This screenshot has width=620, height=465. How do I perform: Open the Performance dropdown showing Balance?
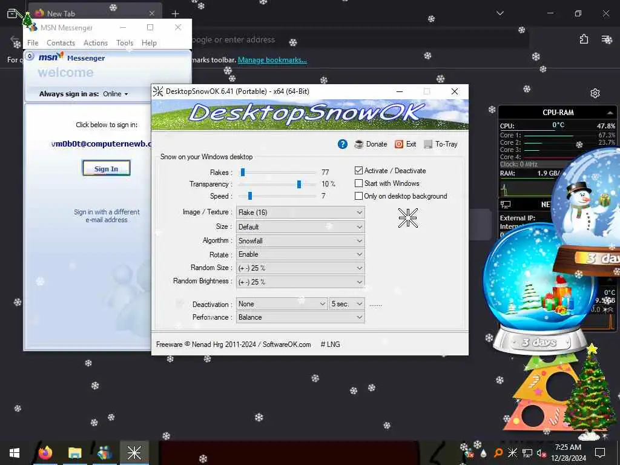pyautogui.click(x=300, y=317)
